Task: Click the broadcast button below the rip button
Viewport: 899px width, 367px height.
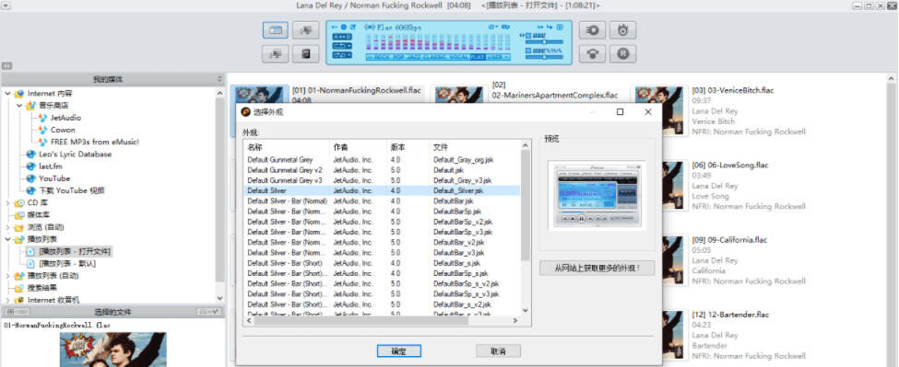Action: pos(592,54)
